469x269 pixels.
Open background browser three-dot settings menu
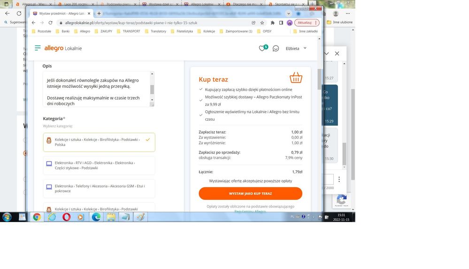pyautogui.click(x=347, y=14)
